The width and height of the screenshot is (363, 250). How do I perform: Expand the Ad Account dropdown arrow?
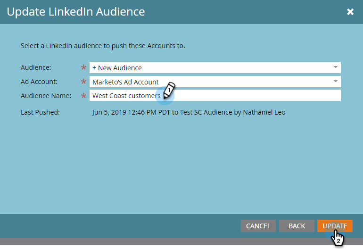335,82
